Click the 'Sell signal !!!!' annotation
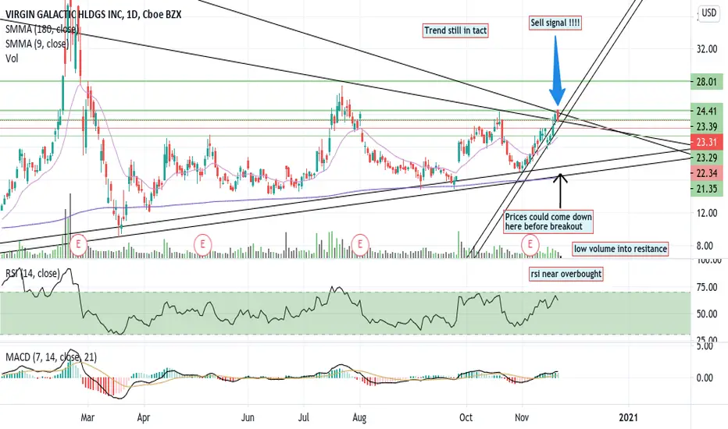 coord(555,23)
